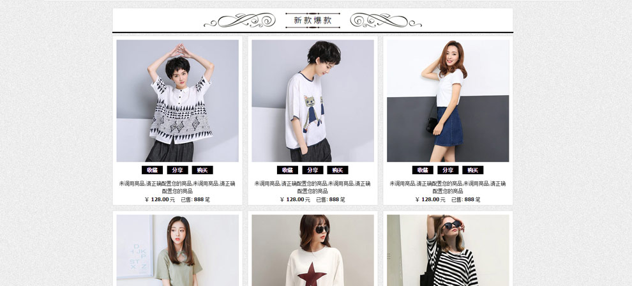Click 分享 button under patterned blouse product

[177, 170]
